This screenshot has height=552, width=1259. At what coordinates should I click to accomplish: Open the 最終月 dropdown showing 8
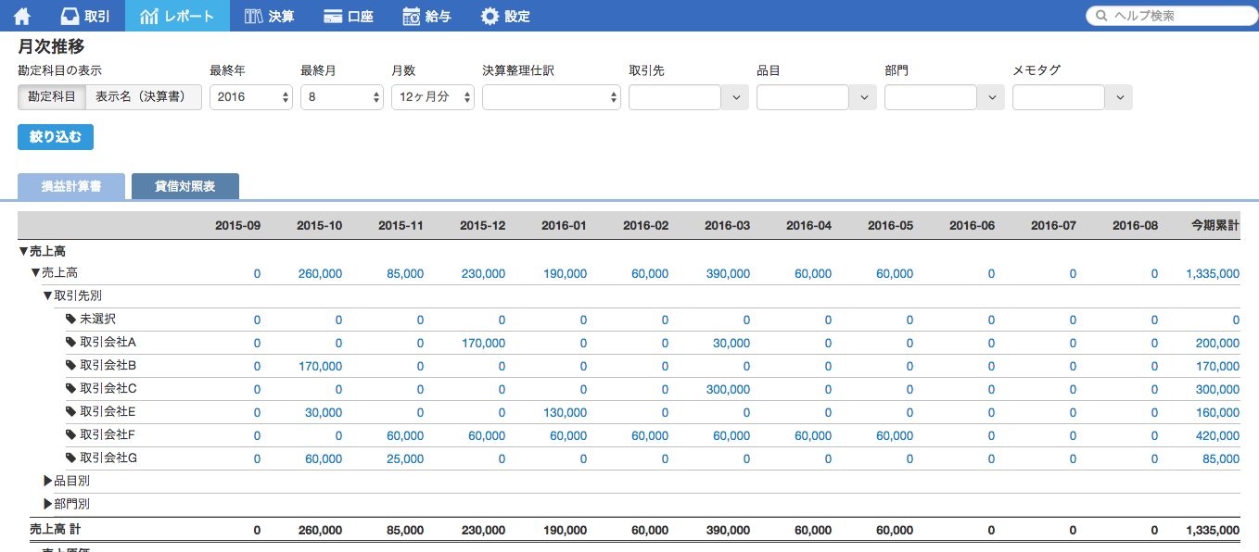pos(342,97)
